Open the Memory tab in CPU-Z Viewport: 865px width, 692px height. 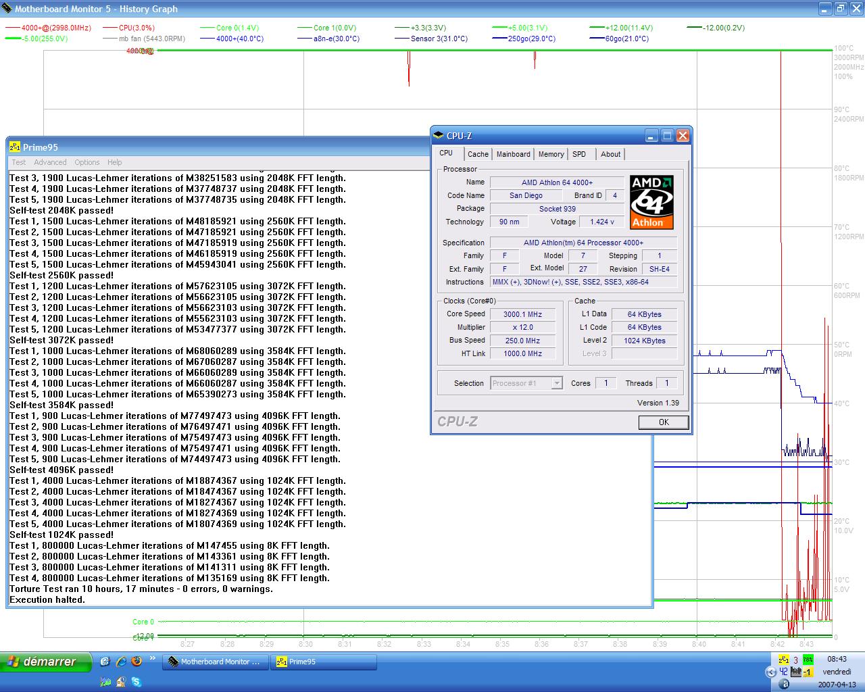coord(551,154)
